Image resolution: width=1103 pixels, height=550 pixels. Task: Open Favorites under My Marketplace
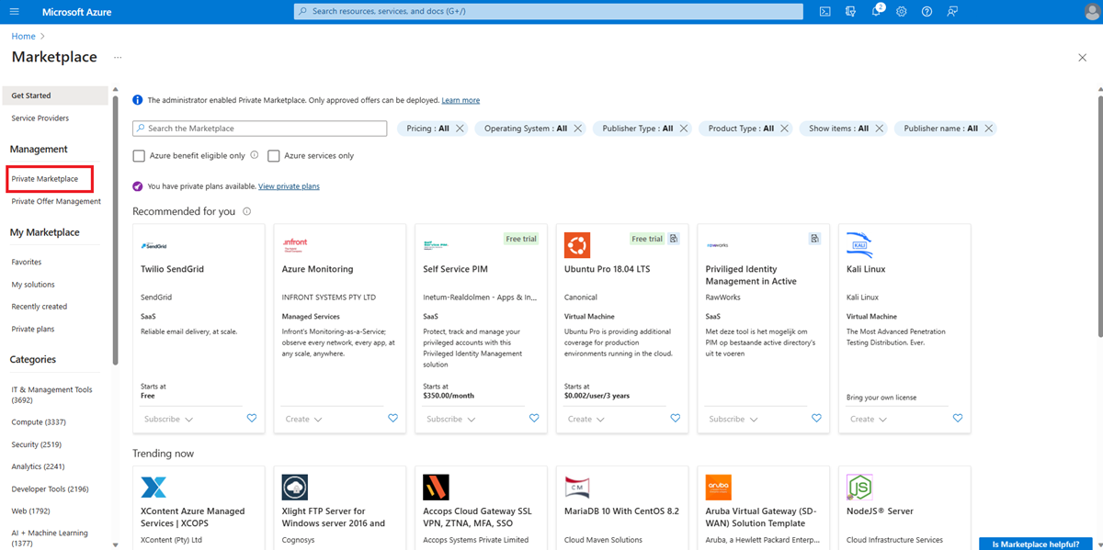pos(27,263)
